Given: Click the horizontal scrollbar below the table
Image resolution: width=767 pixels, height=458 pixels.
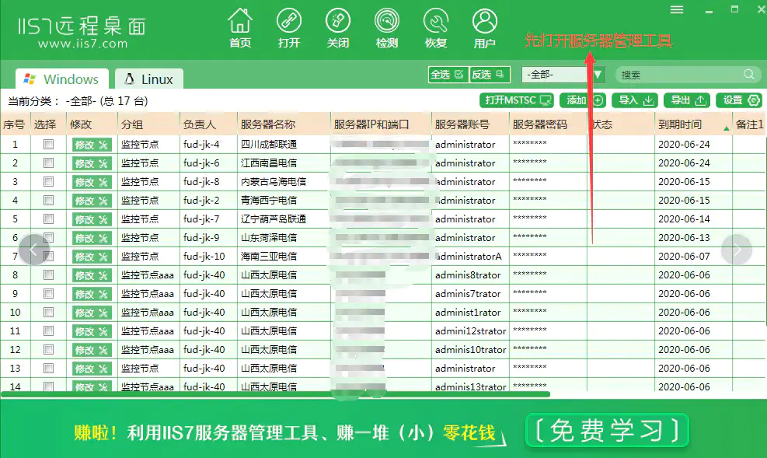Looking at the screenshot, I should (275, 393).
